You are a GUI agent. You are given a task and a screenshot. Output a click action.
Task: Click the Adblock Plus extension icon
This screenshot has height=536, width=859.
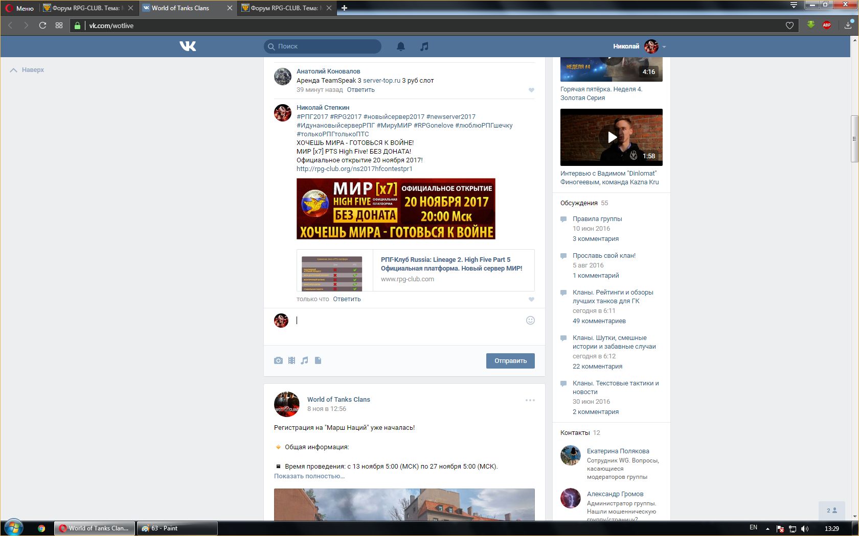(827, 25)
